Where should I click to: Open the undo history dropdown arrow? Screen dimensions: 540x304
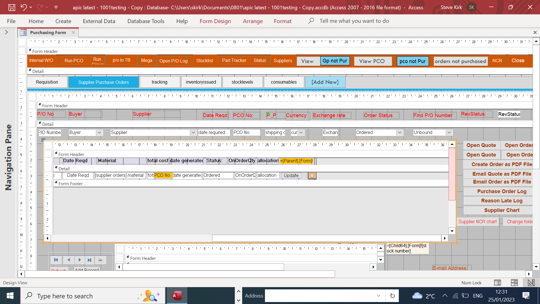point(31,7)
